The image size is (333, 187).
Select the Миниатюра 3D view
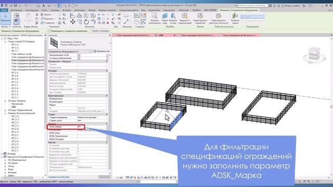click(x=17, y=104)
